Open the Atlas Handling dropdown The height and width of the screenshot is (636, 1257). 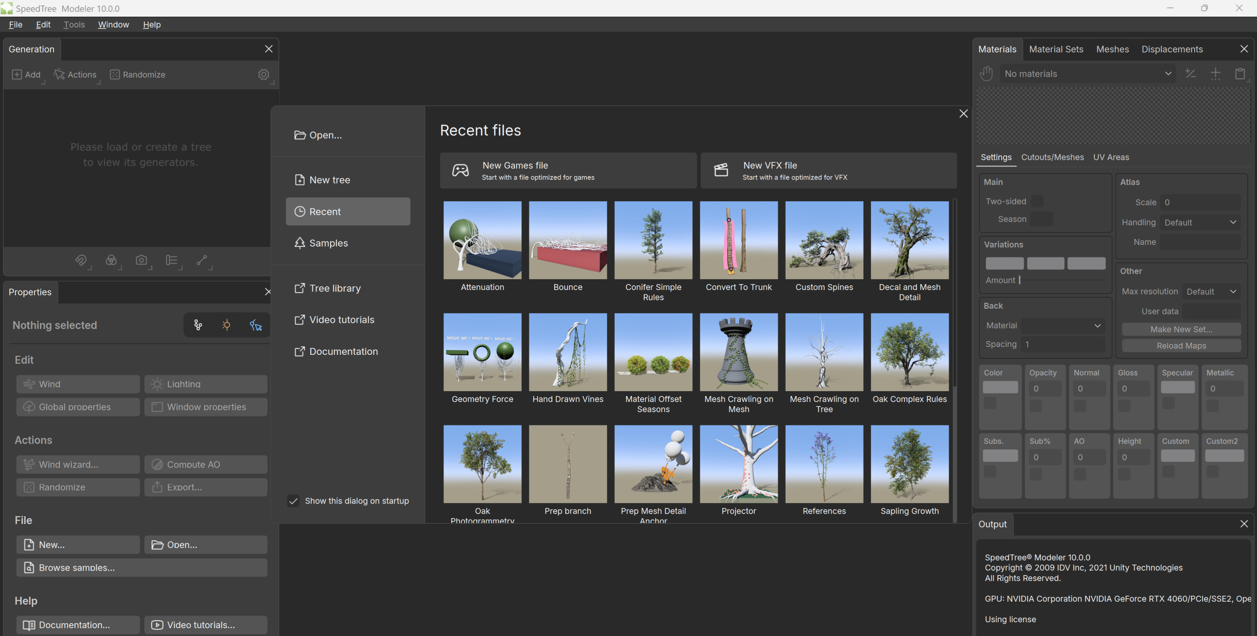pyautogui.click(x=1200, y=223)
